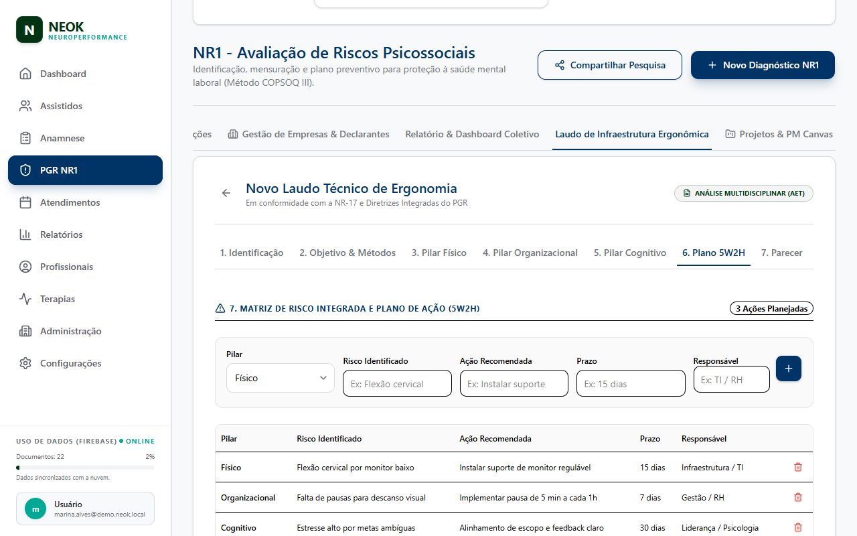Go to Assistidos in sidebar
This screenshot has height=536, width=857.
(85, 106)
